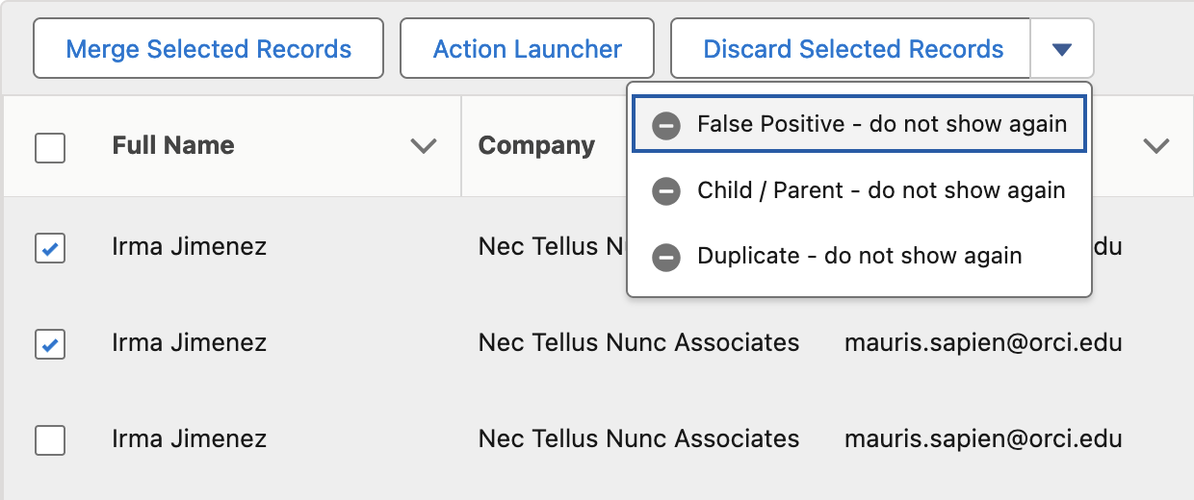Viewport: 1194px width, 500px height.
Task: Click the Company column header
Action: click(x=536, y=145)
